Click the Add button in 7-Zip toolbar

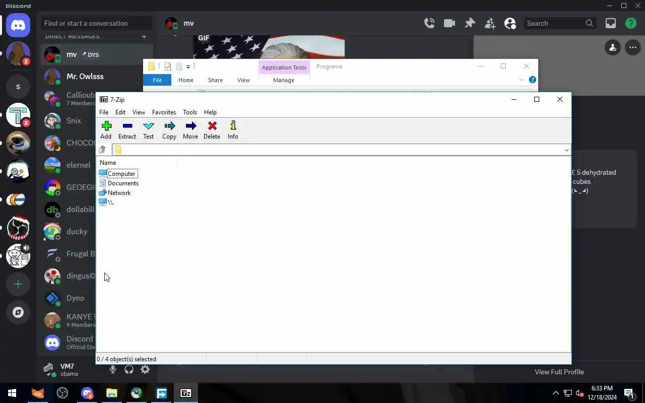[x=106, y=130]
